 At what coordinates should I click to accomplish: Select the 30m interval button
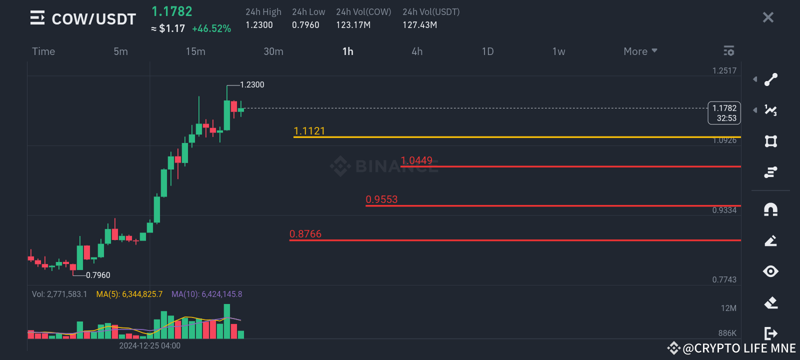tap(273, 51)
